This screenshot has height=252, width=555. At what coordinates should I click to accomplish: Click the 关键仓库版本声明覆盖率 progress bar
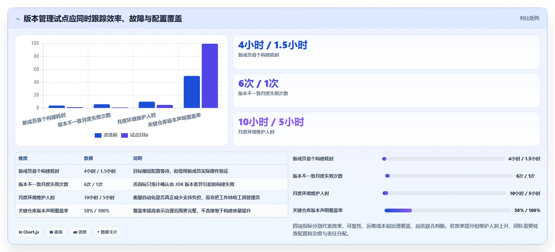point(448,211)
